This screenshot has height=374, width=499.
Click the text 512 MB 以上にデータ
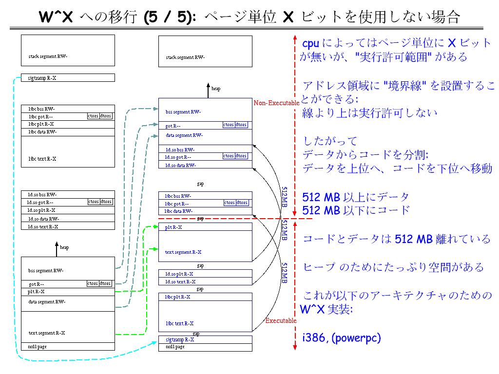point(356,197)
